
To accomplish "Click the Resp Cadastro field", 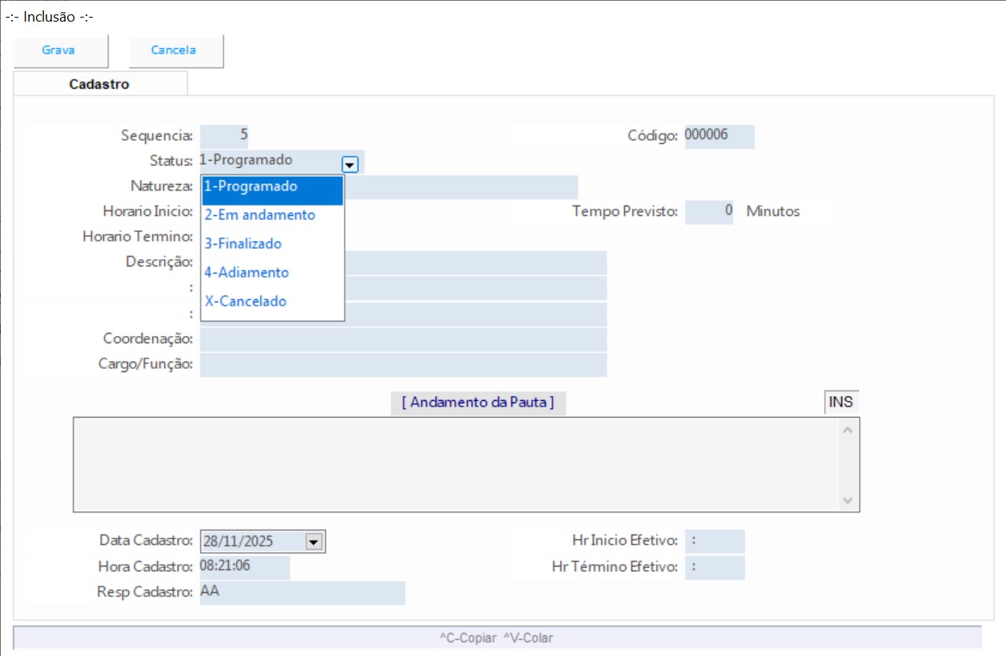I will point(302,593).
